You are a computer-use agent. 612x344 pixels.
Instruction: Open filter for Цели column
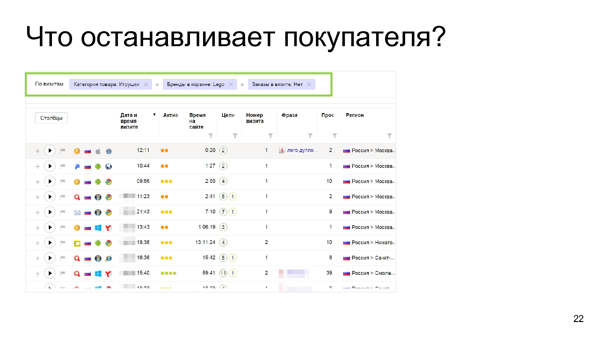[235, 136]
